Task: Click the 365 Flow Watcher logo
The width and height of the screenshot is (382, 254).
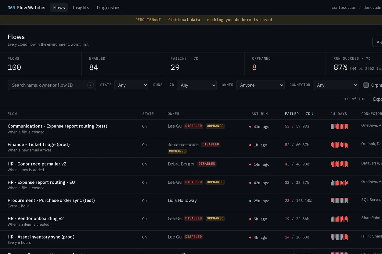Action: click(x=27, y=8)
